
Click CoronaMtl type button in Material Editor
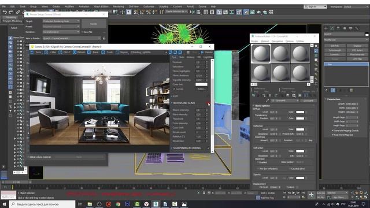[308, 101]
